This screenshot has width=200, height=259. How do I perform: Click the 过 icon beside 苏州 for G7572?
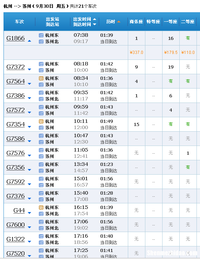[x=41, y=113]
